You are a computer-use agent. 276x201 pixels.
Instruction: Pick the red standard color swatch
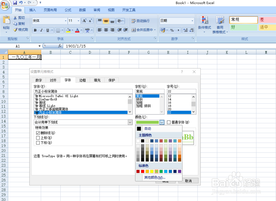tap(143, 171)
